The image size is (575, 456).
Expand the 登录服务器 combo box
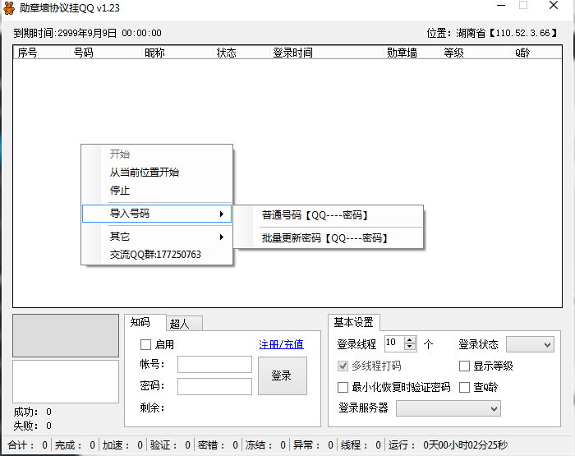point(448,408)
